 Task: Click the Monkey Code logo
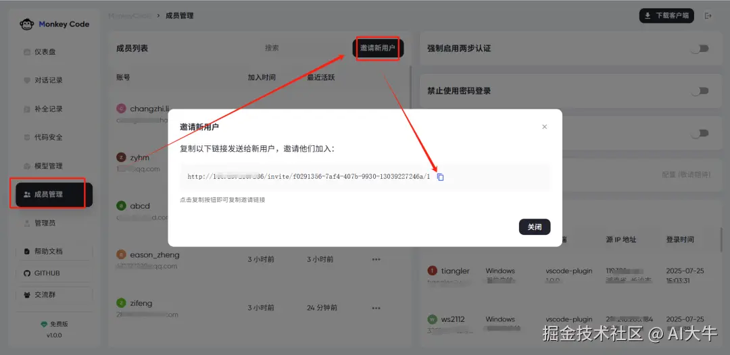click(x=54, y=24)
